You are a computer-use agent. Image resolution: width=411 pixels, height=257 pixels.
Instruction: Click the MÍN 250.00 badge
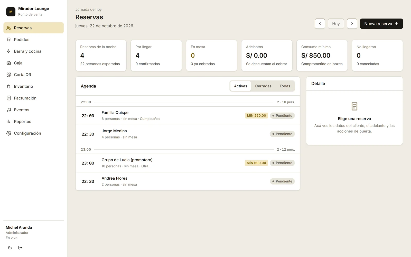click(256, 116)
